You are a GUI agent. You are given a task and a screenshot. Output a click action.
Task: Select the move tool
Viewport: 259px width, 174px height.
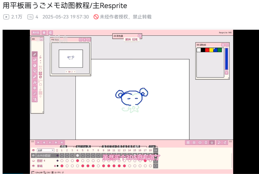(35, 88)
